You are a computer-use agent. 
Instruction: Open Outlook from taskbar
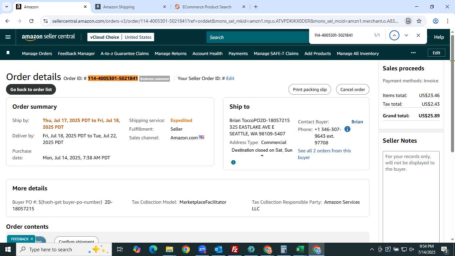219,249
